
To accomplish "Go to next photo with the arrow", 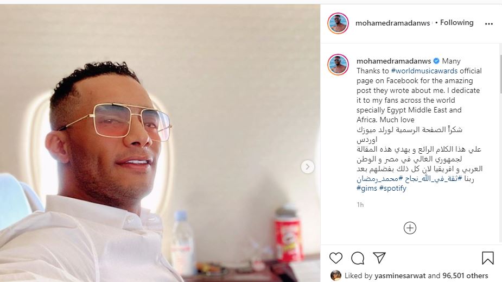I will point(307,167).
